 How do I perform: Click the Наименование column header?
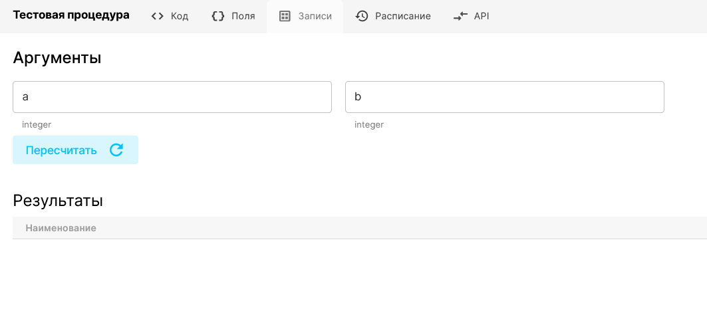point(61,228)
